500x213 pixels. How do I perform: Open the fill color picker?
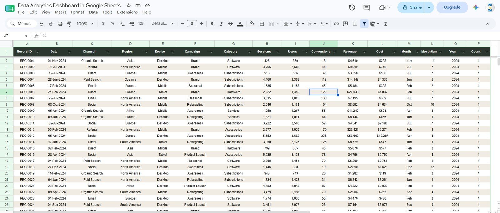tap(252, 23)
